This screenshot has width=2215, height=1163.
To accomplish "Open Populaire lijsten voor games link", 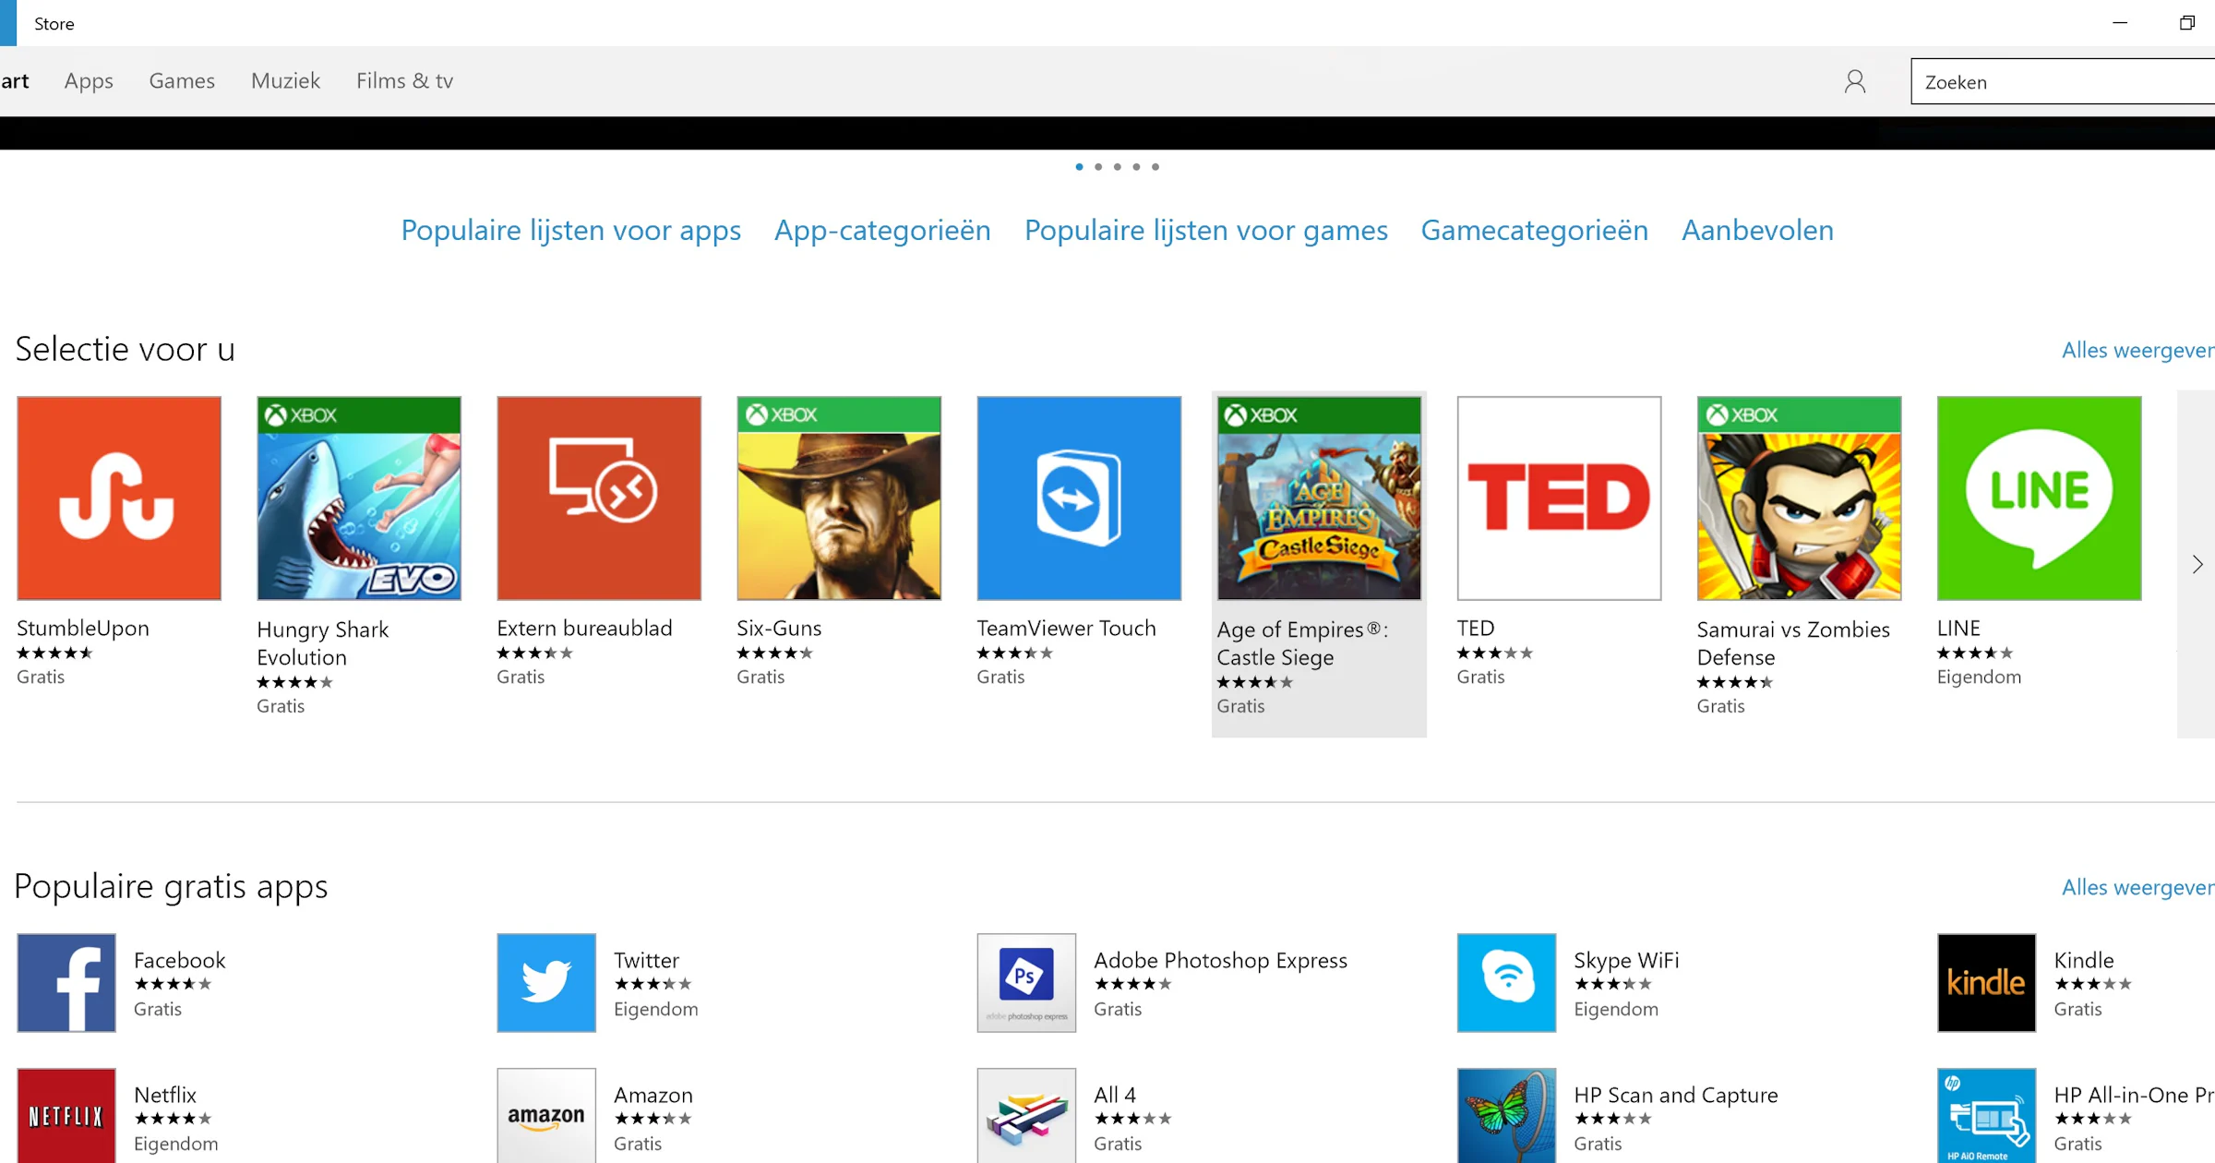I will point(1206,230).
